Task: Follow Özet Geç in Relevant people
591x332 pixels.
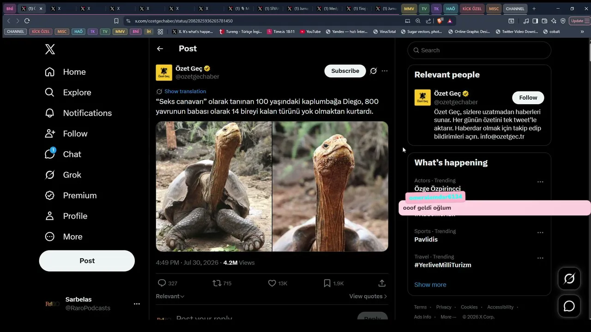Action: click(528, 98)
